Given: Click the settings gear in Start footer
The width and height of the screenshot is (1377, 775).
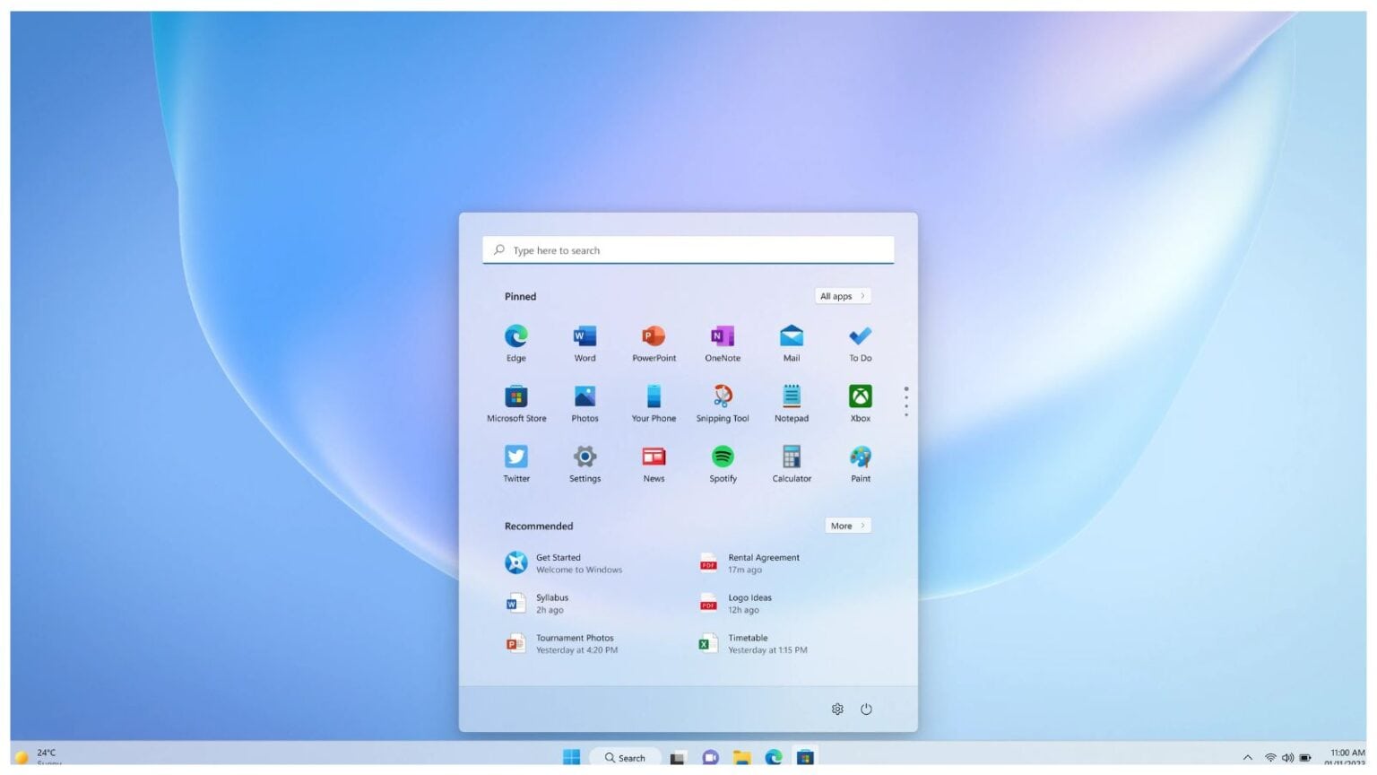Looking at the screenshot, I should pyautogui.click(x=837, y=709).
